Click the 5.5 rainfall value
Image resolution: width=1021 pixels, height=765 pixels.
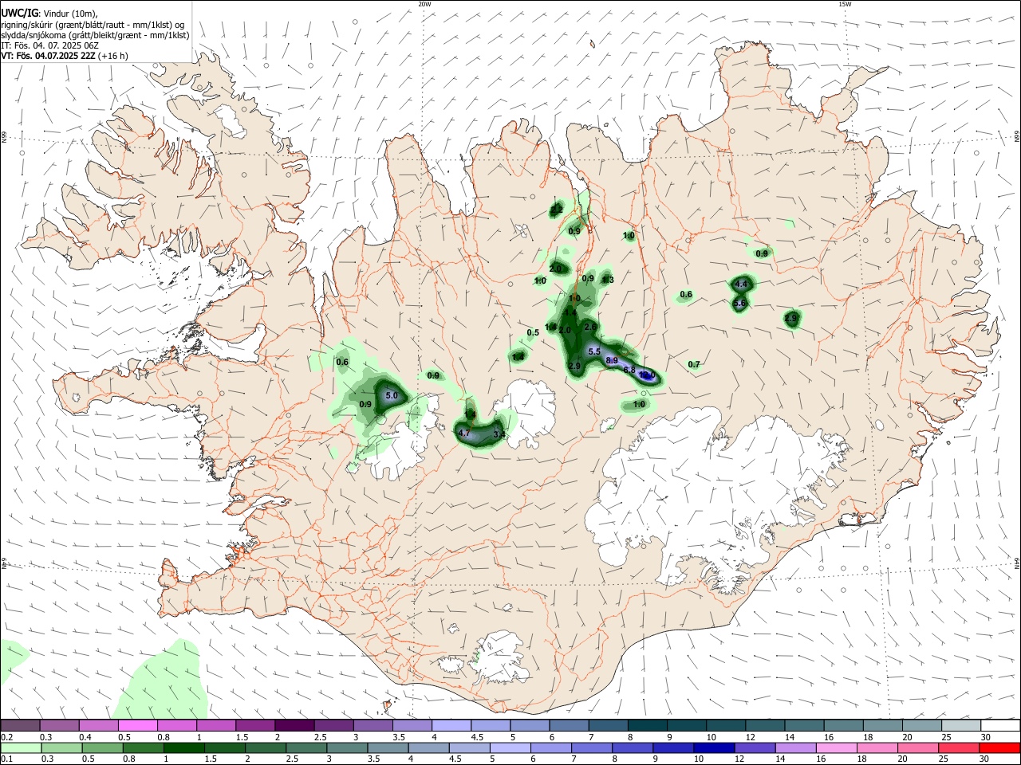(x=594, y=351)
